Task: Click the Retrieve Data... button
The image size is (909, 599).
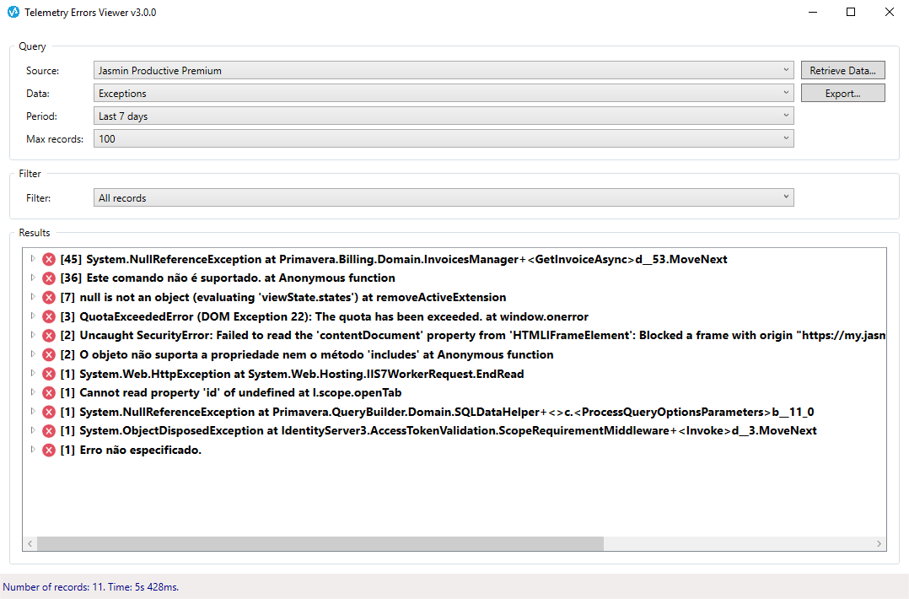Action: tap(843, 70)
